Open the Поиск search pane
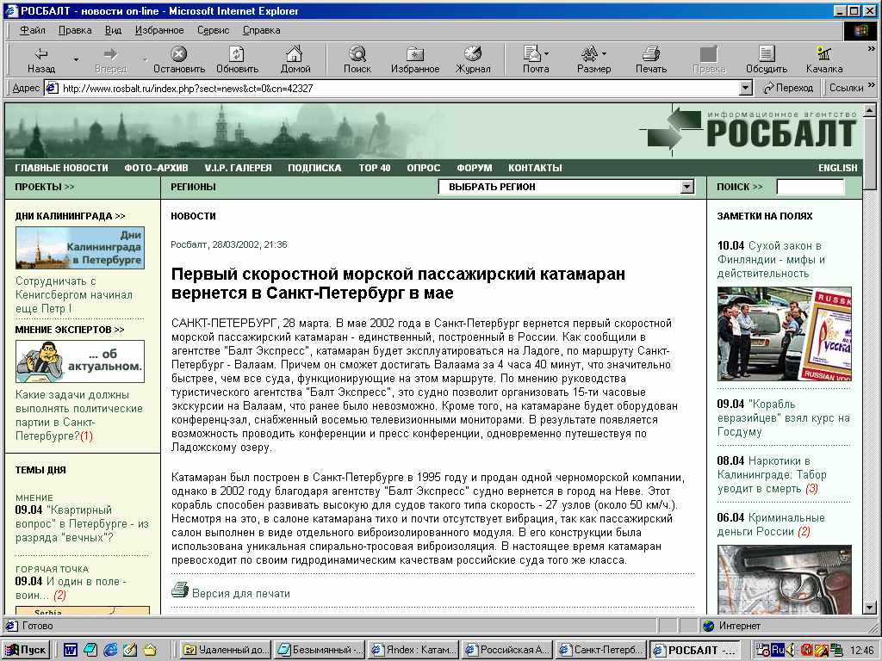This screenshot has width=882, height=661. point(357,60)
